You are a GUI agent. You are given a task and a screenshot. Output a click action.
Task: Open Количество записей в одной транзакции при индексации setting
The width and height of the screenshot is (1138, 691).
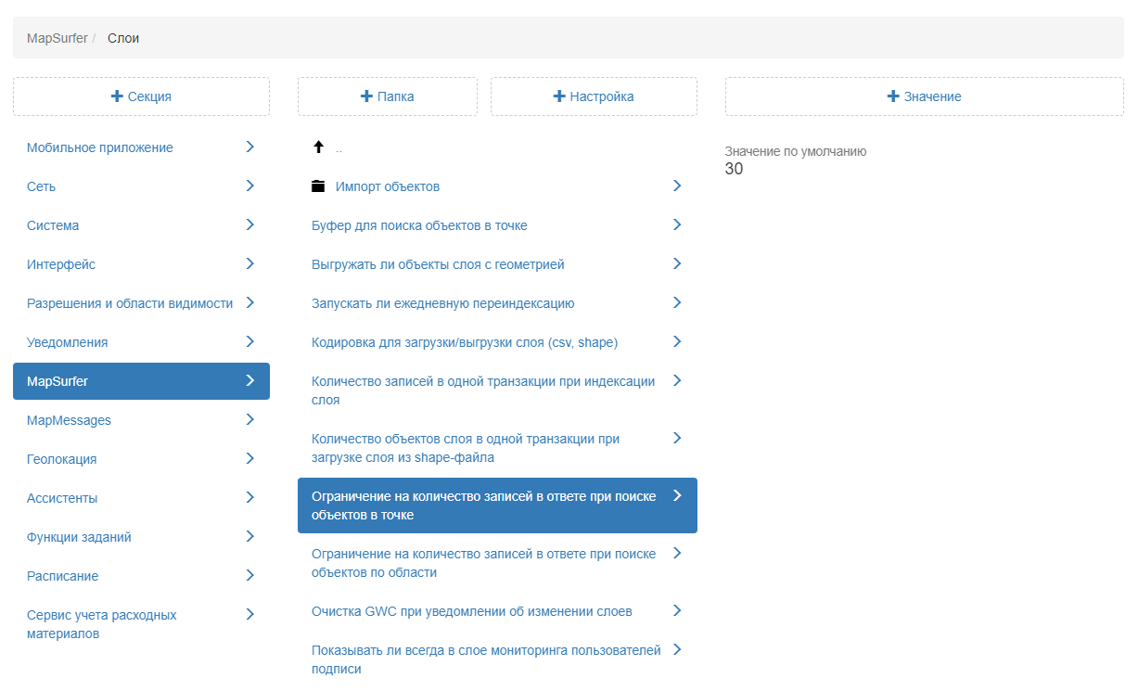[x=497, y=390]
